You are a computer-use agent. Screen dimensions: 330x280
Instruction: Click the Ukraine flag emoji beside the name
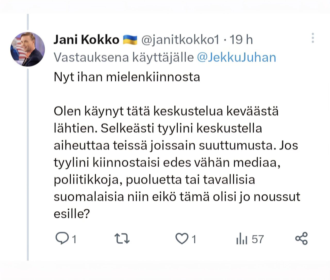(x=130, y=40)
